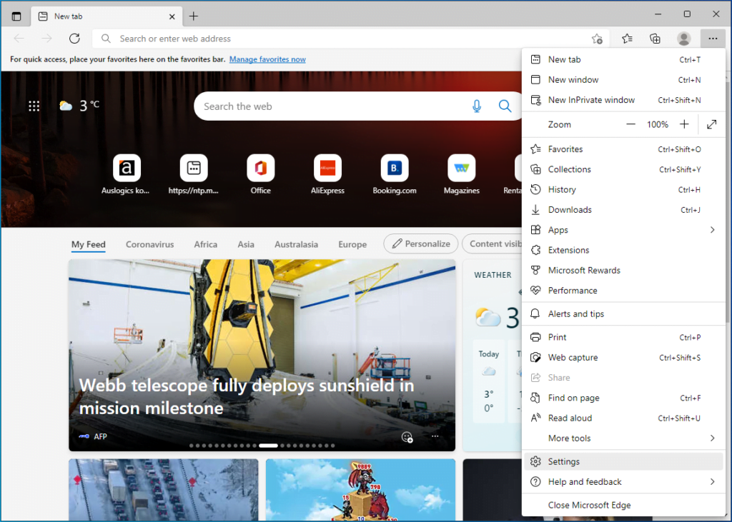The height and width of the screenshot is (522, 732).
Task: Open the Booking.com shortcut icon
Action: pos(394,168)
